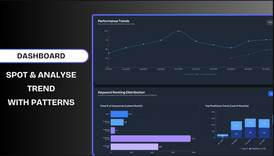Click the Feb 2025 current year data point
This screenshot has width=274, height=156.
pyautogui.click(x=231, y=48)
